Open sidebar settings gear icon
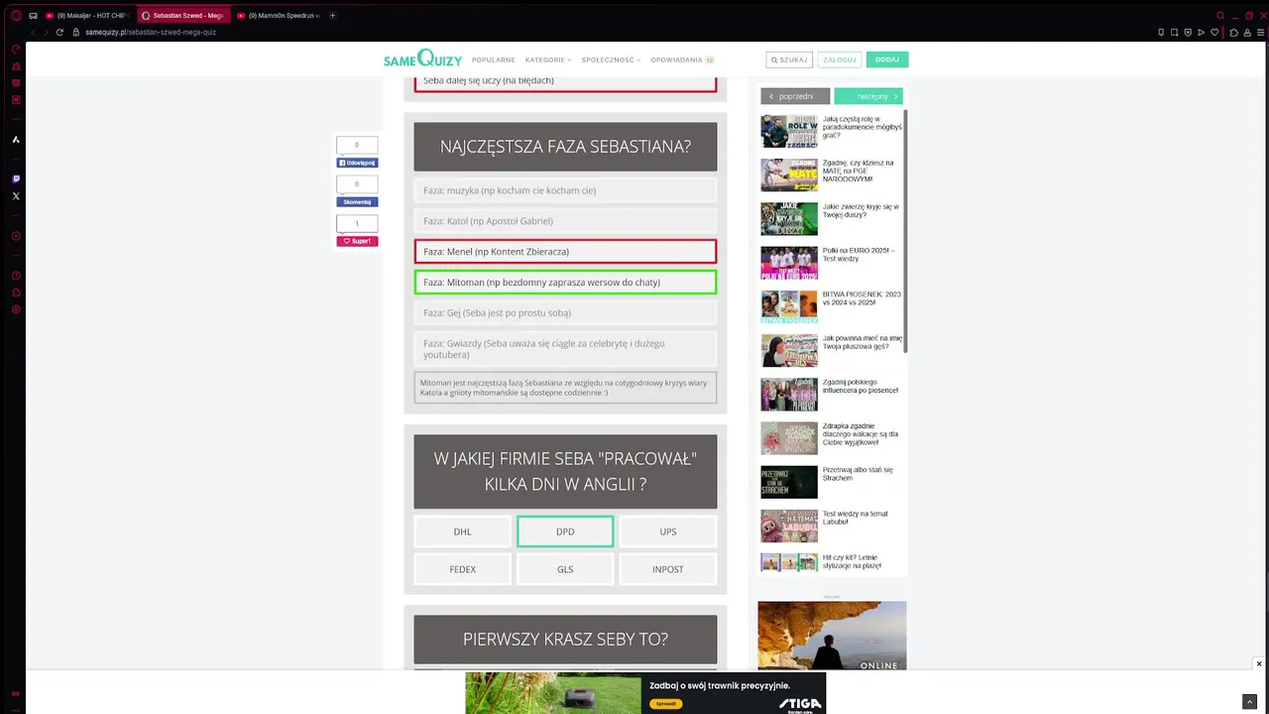 [x=16, y=309]
